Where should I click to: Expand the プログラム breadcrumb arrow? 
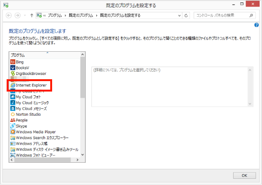pos(65,16)
